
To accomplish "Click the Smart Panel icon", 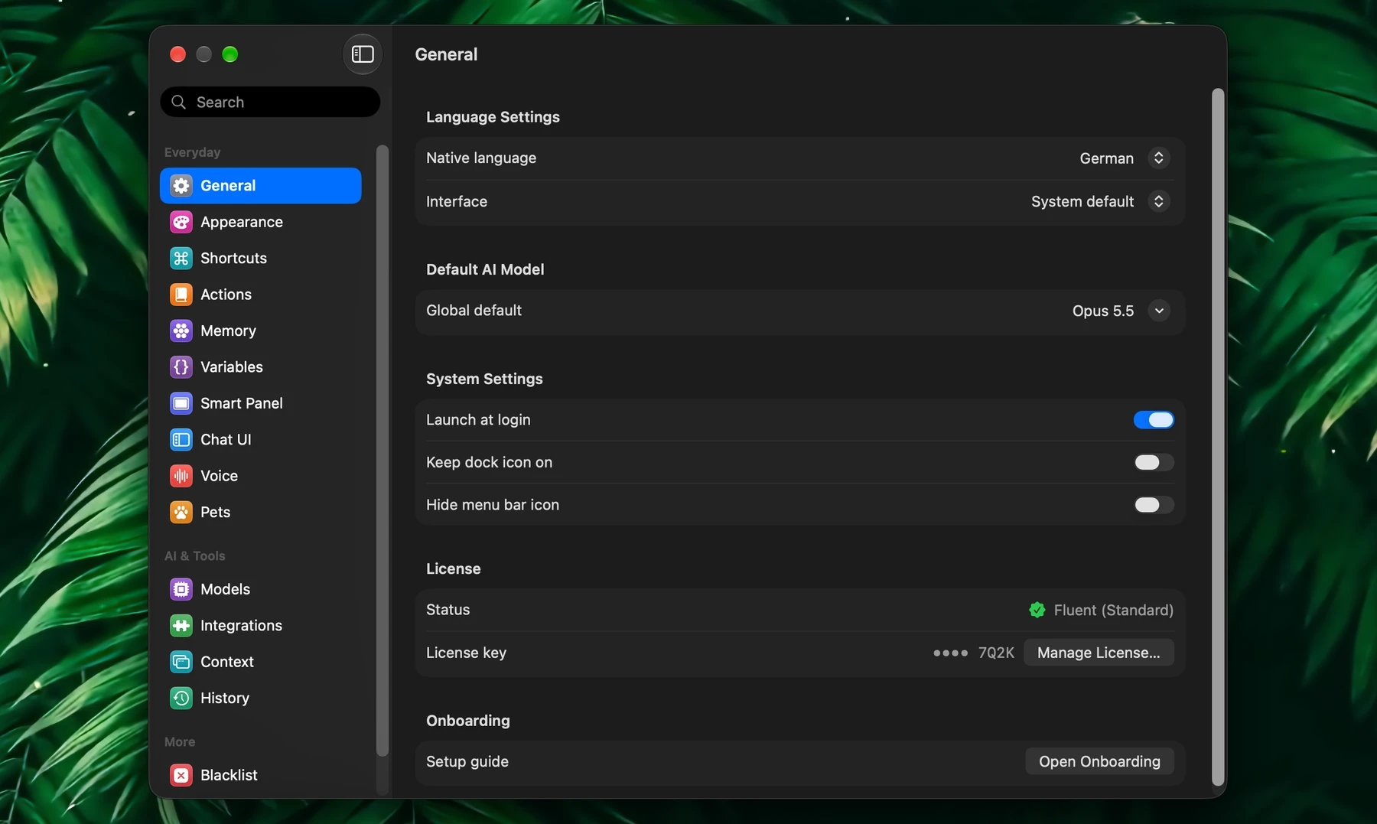I will (x=181, y=403).
